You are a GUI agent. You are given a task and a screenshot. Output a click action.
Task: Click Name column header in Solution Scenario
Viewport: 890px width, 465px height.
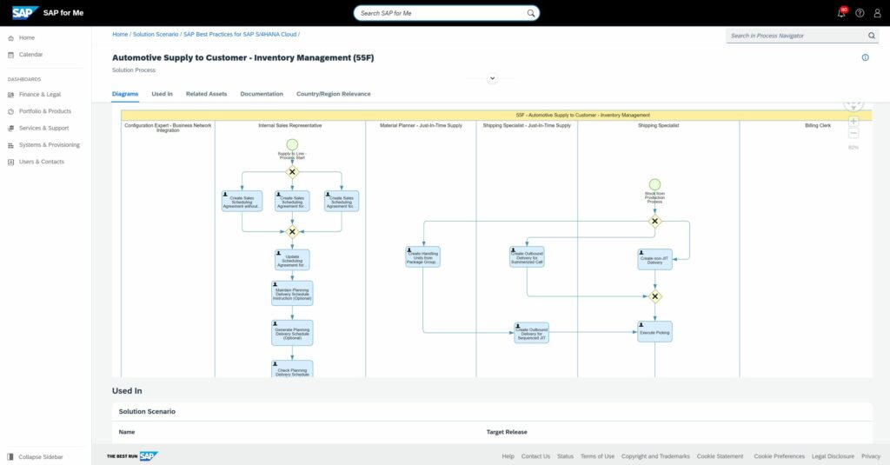[x=127, y=432]
